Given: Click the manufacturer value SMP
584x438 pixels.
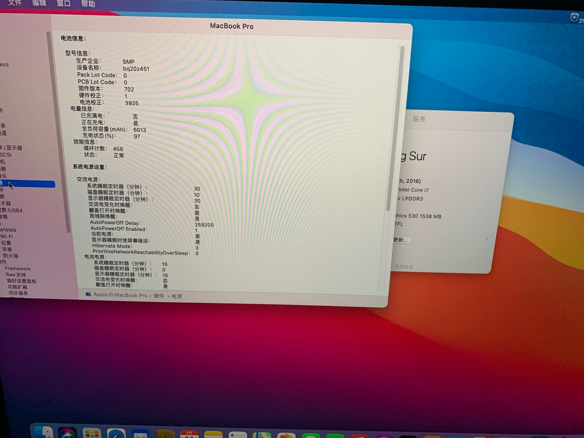Looking at the screenshot, I should point(128,62).
